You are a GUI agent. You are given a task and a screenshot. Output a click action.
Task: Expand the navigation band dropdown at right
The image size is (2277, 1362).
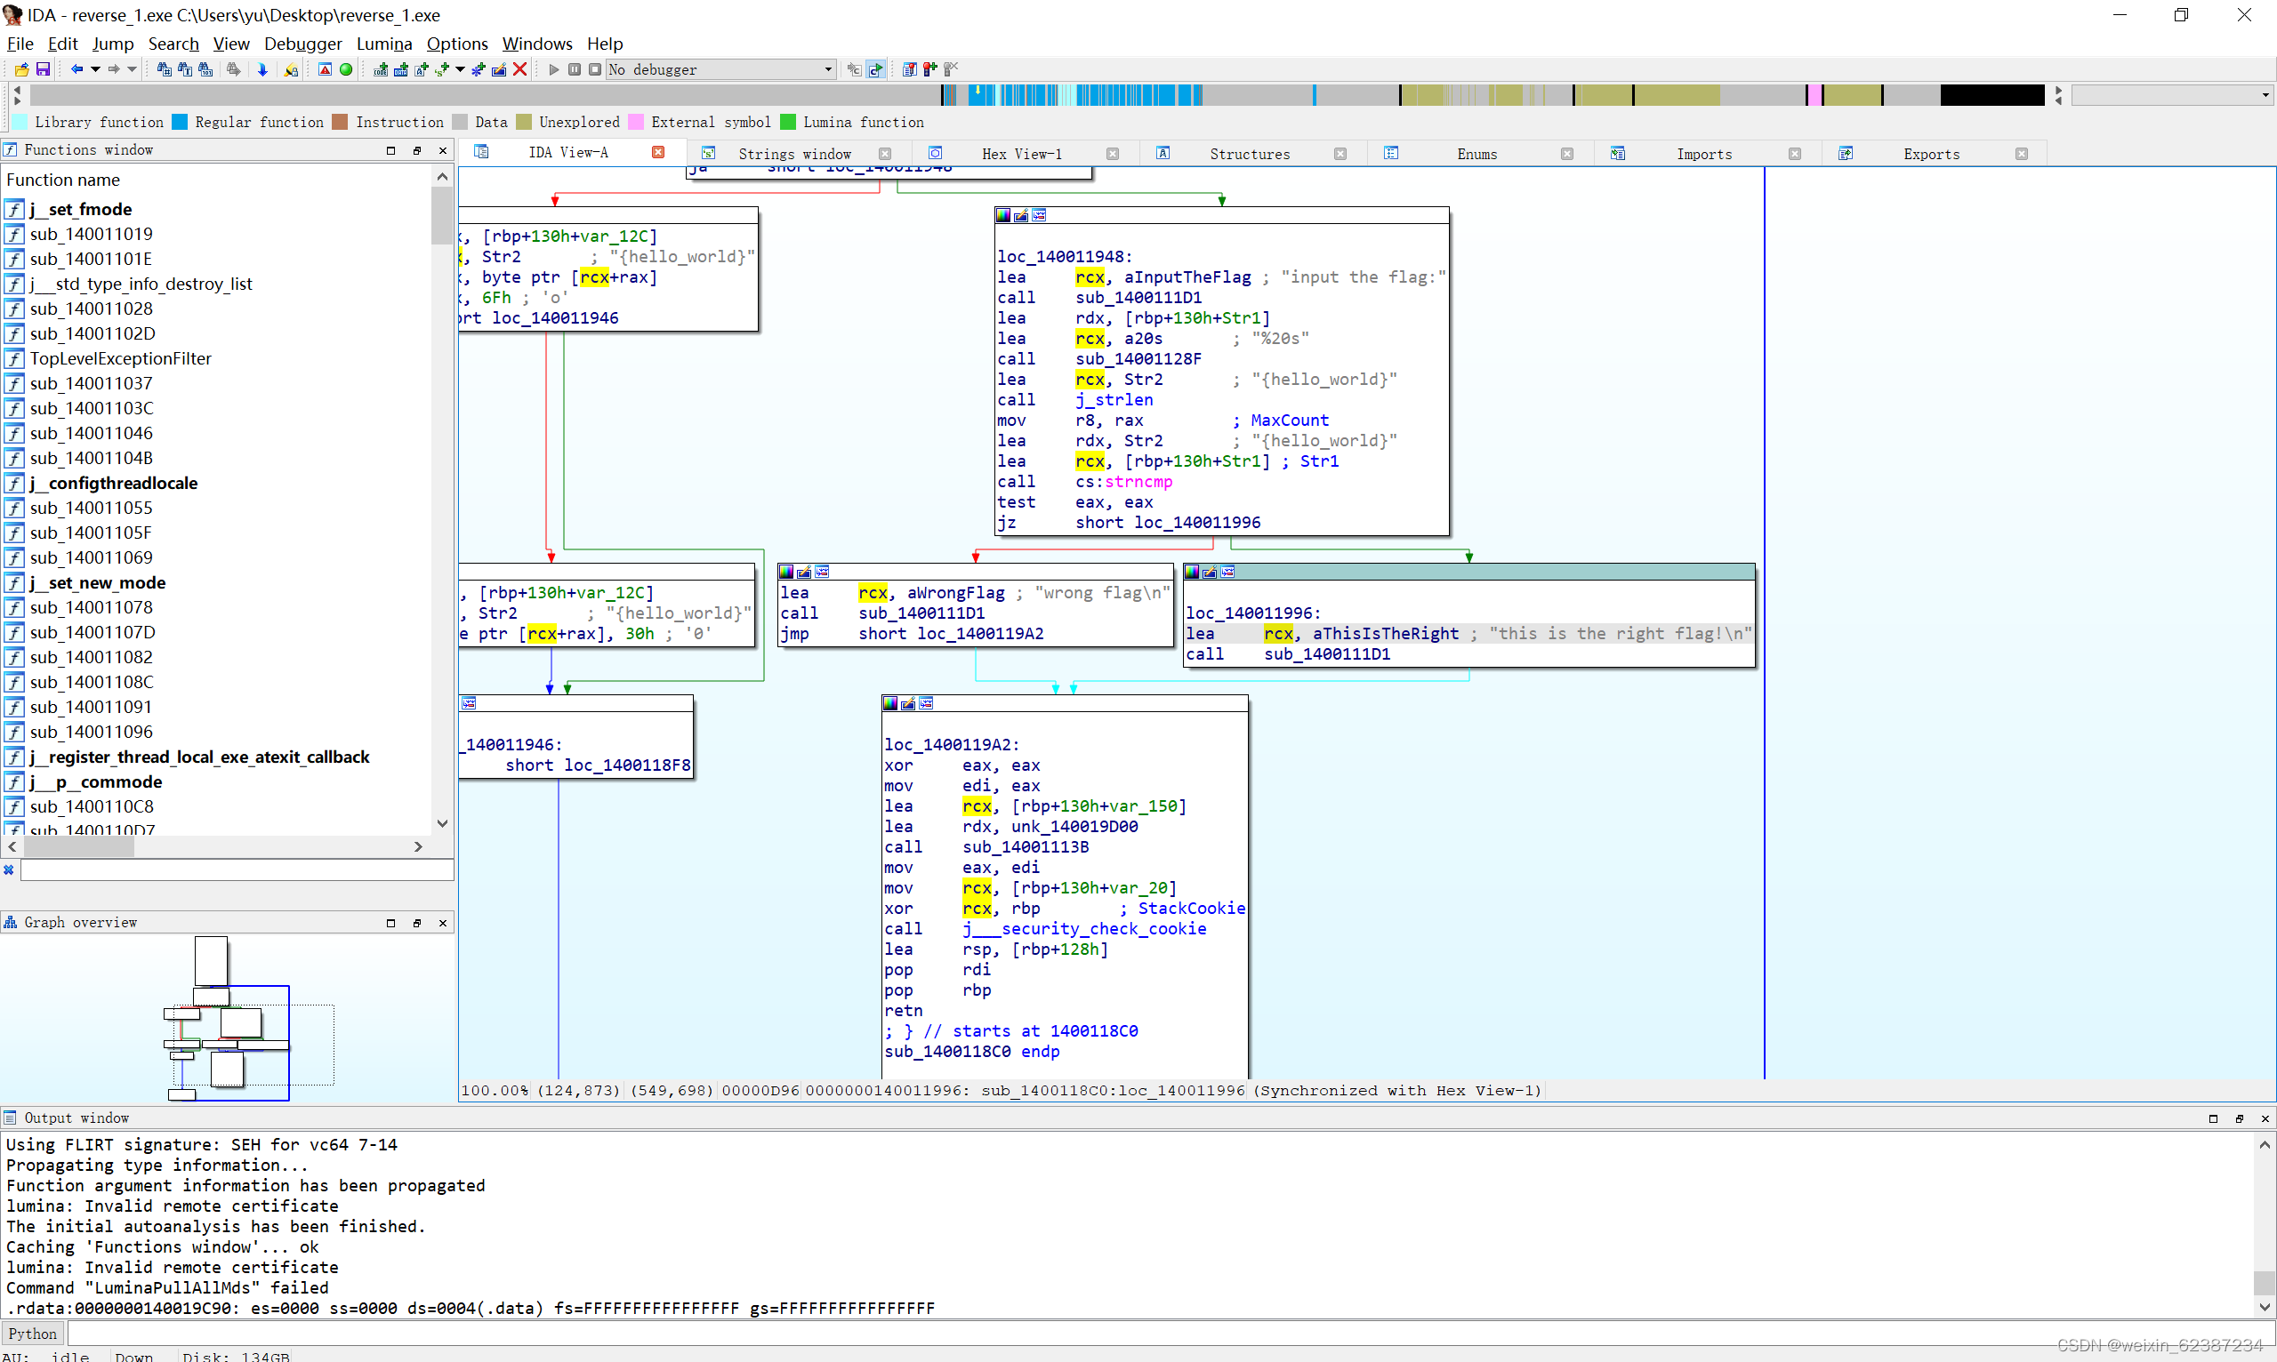(2265, 95)
